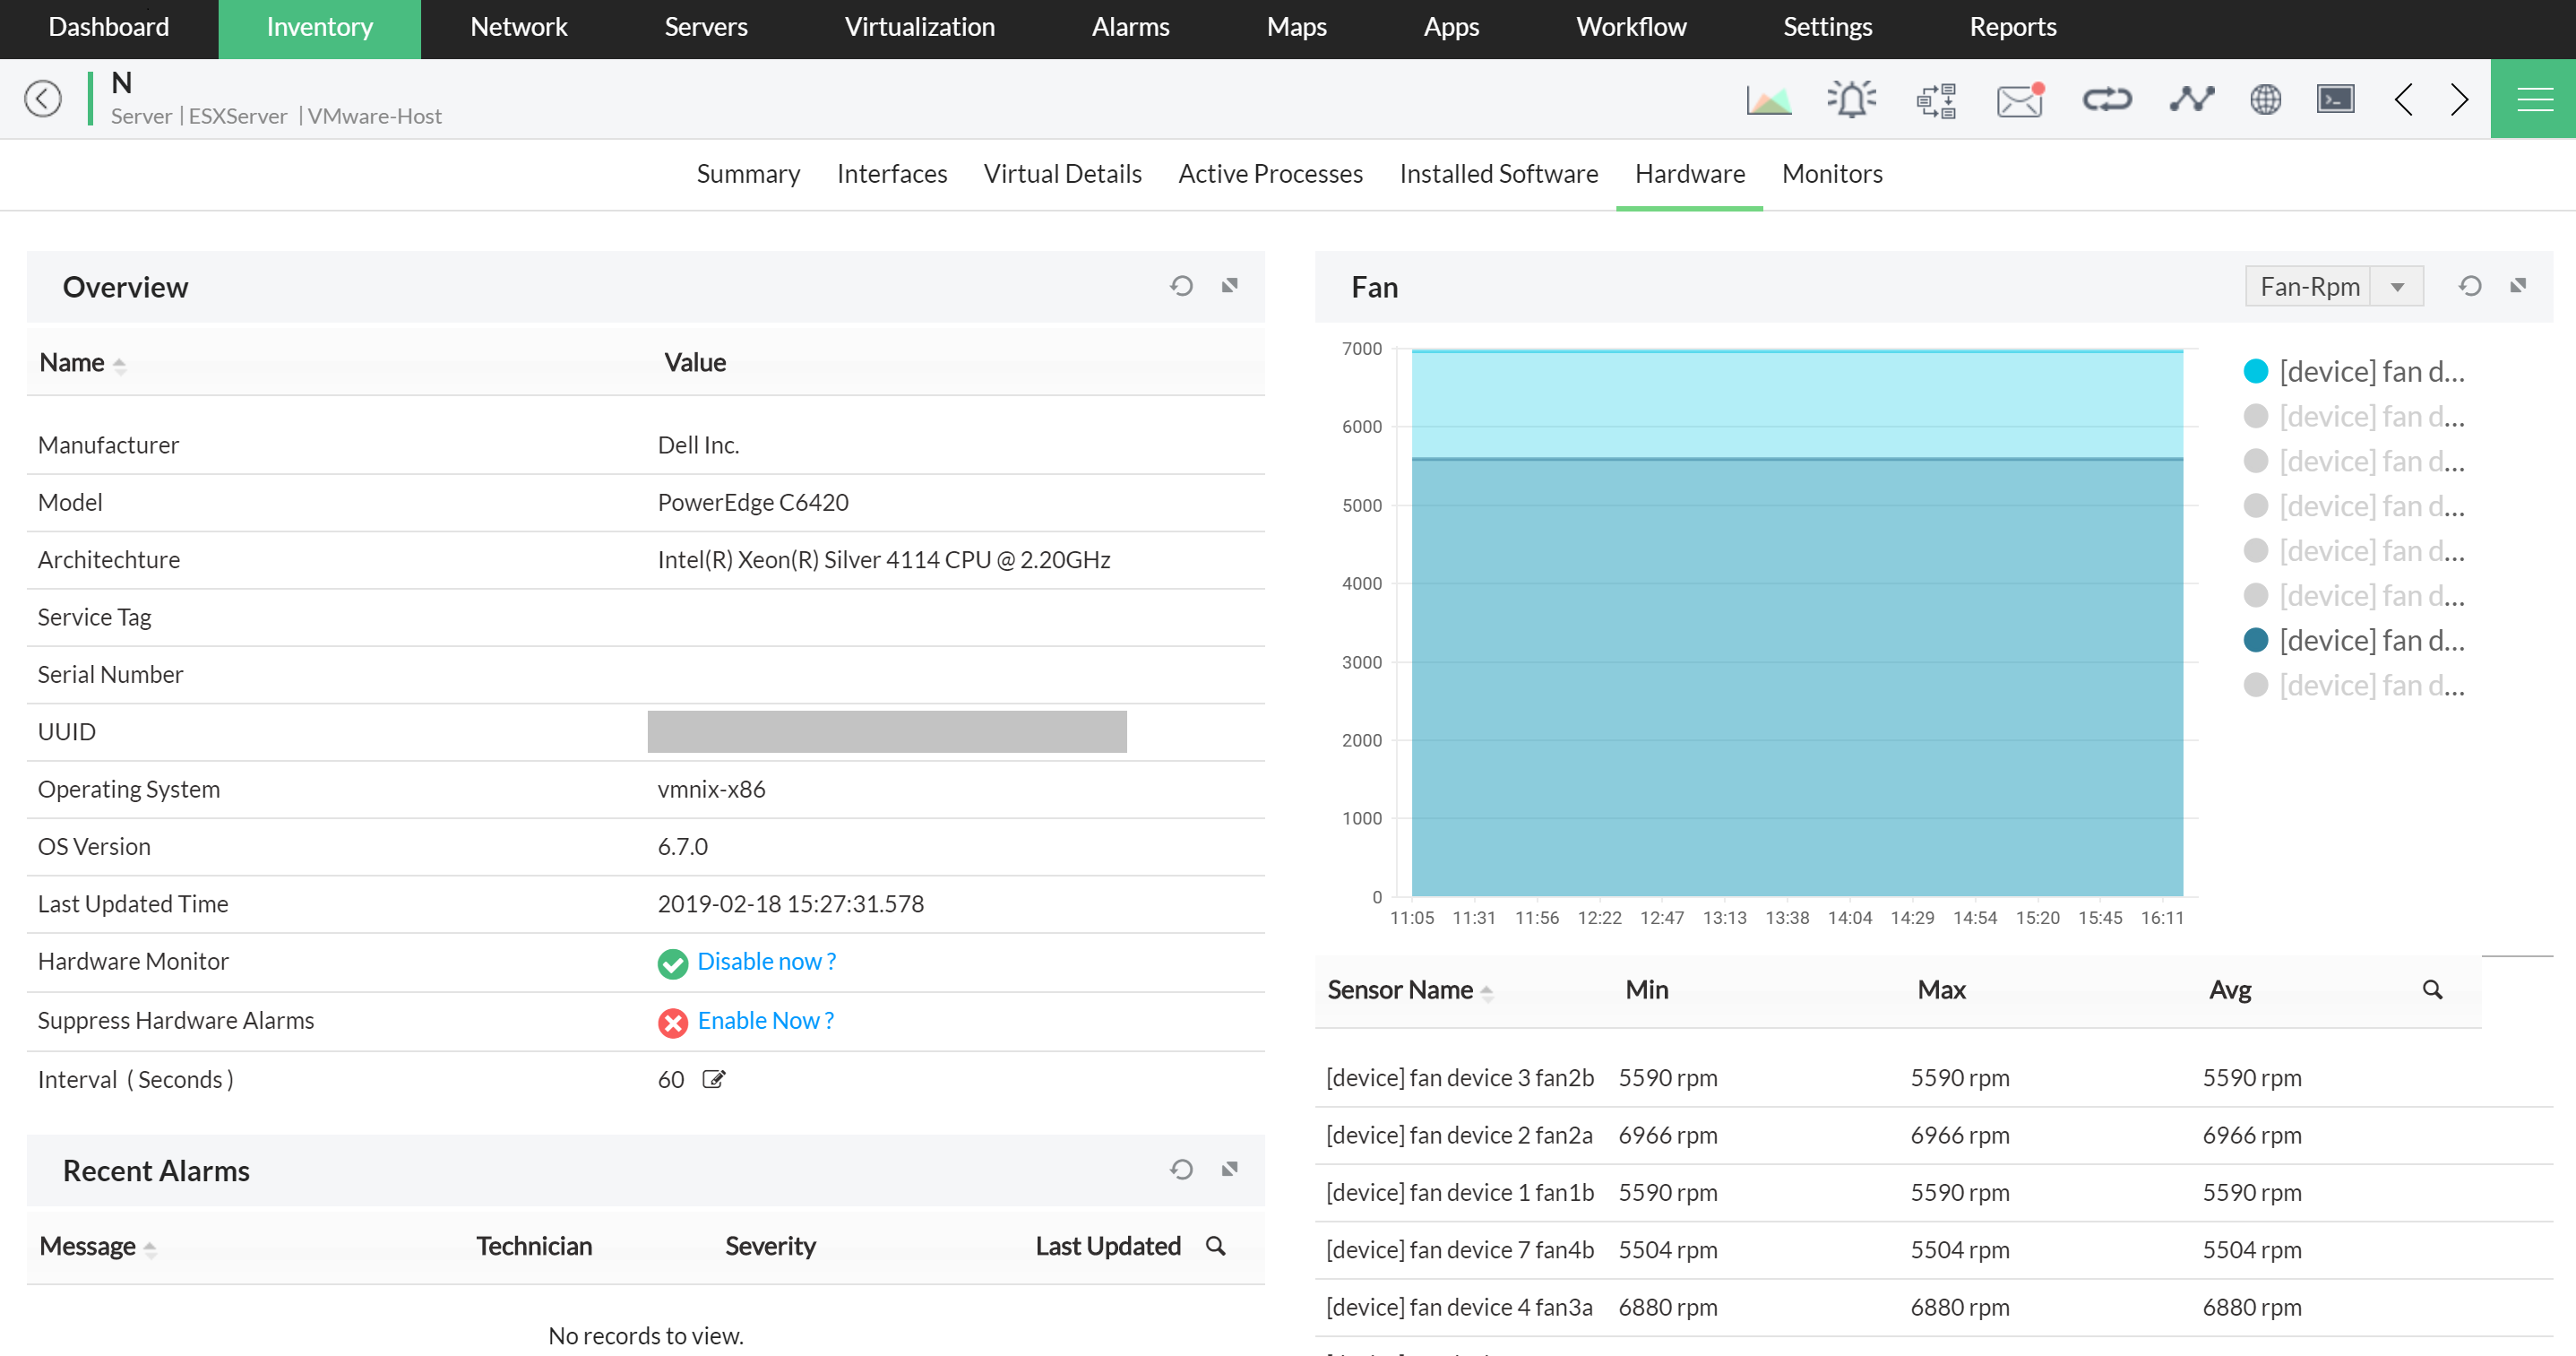Viewport: 2576px width, 1356px height.
Task: Refresh the Recent Alarms panel
Action: (x=1181, y=1169)
